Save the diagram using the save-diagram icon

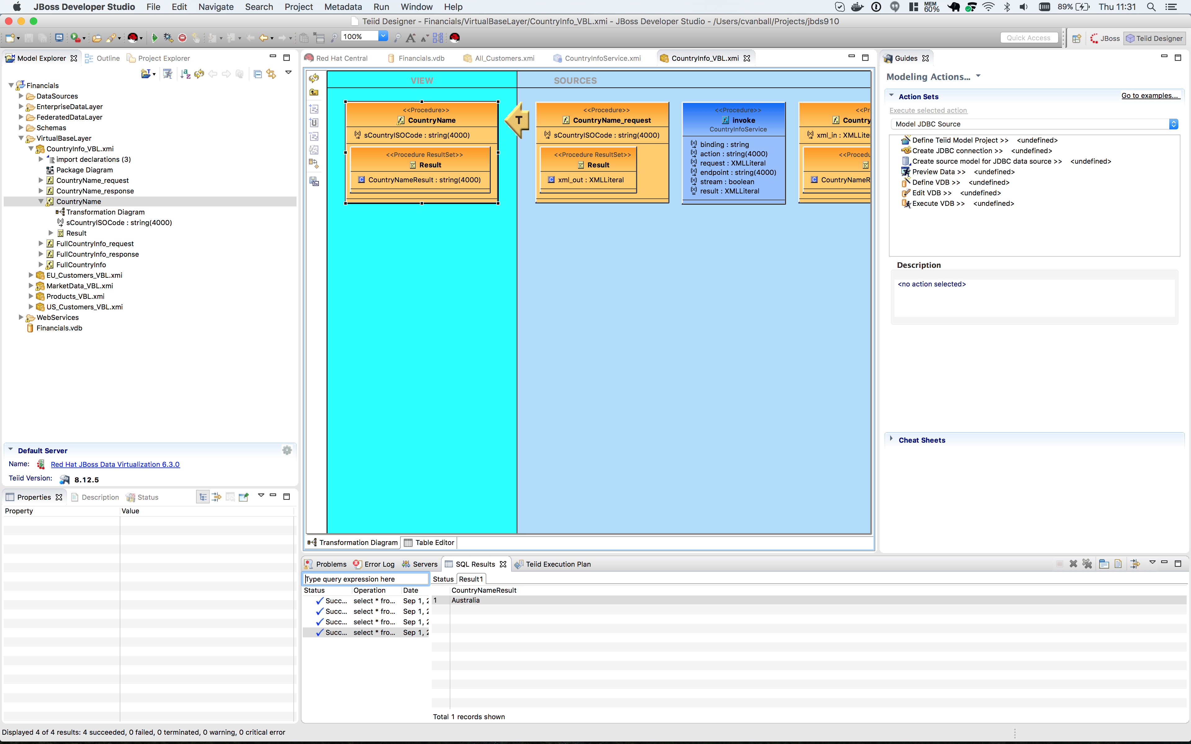[x=314, y=181]
